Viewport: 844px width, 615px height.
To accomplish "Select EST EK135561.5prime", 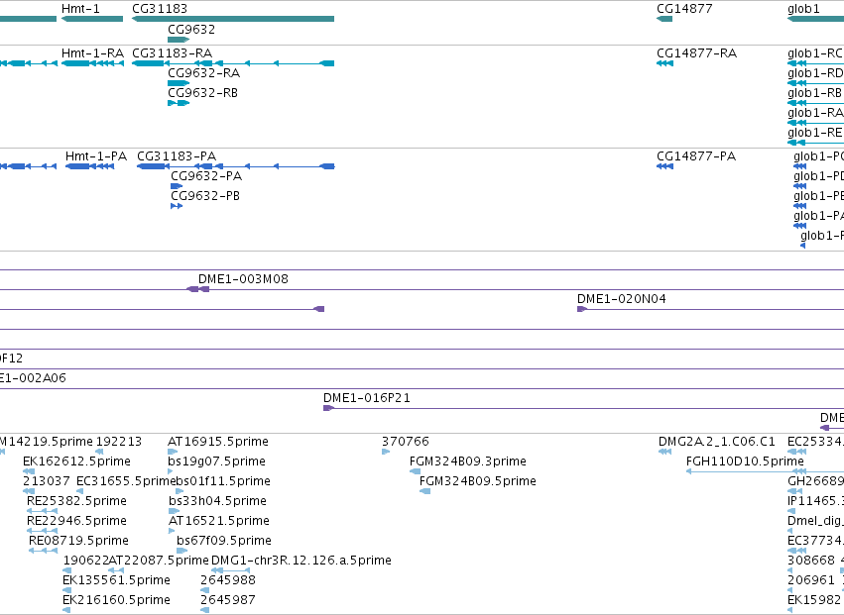I will click(116, 580).
